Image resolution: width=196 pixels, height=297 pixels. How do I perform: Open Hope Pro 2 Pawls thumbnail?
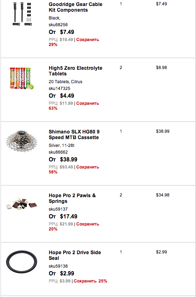pyautogui.click(x=22, y=204)
